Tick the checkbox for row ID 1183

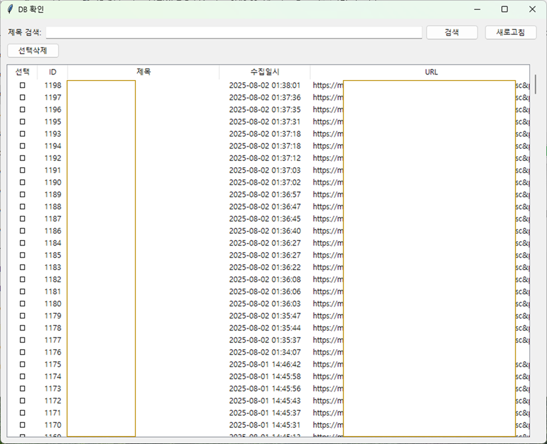(22, 267)
